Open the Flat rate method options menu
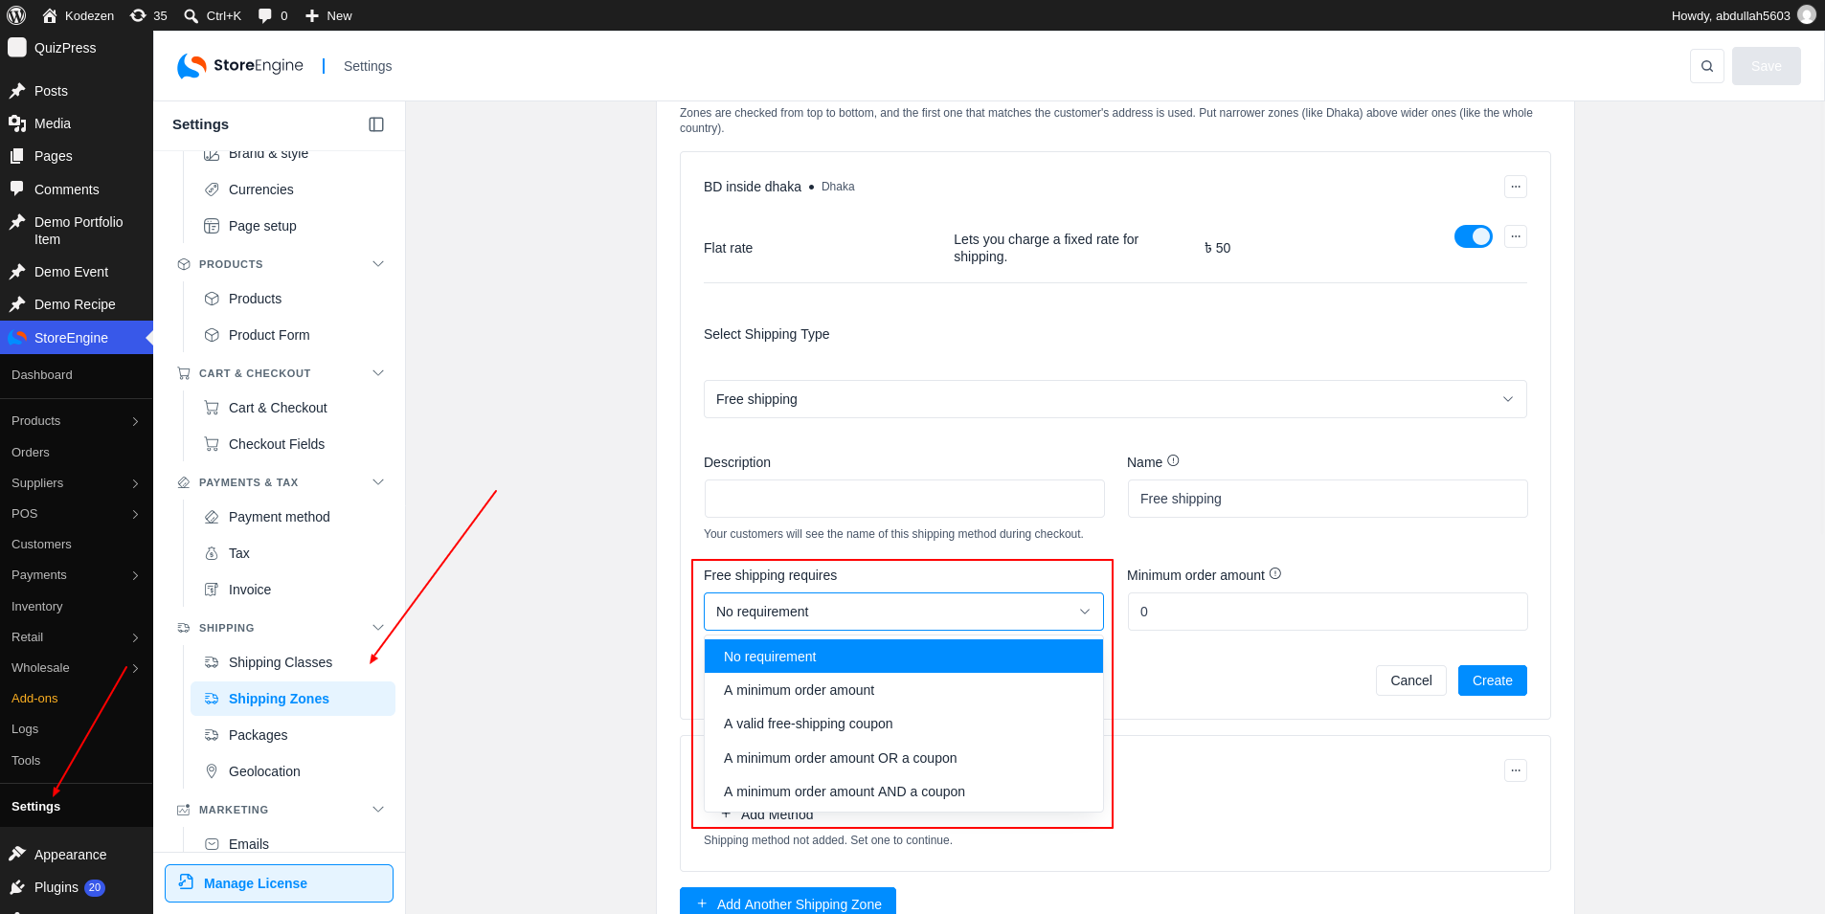The image size is (1825, 914). [1516, 236]
